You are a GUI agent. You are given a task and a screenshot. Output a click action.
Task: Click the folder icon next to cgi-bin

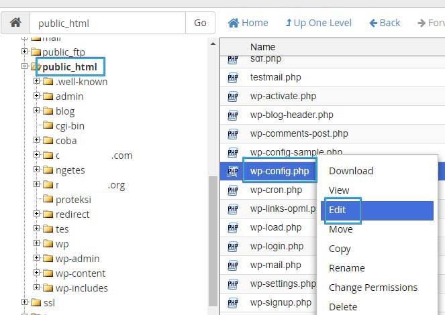tap(48, 125)
